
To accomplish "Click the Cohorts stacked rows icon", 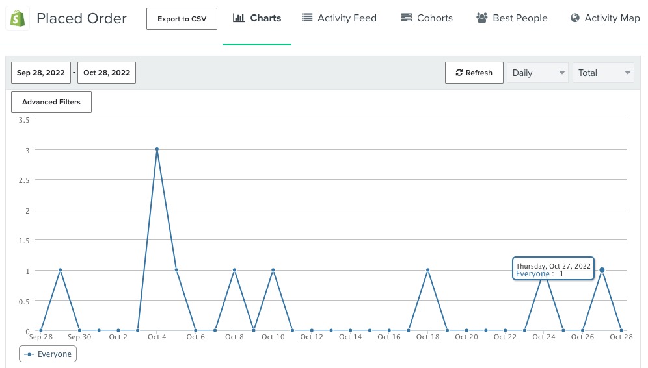I will (407, 18).
